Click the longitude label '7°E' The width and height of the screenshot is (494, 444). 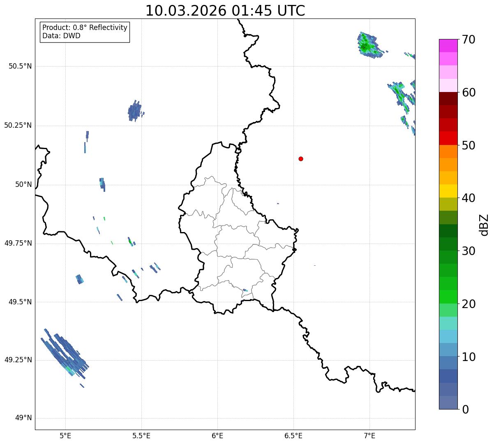[x=369, y=435]
